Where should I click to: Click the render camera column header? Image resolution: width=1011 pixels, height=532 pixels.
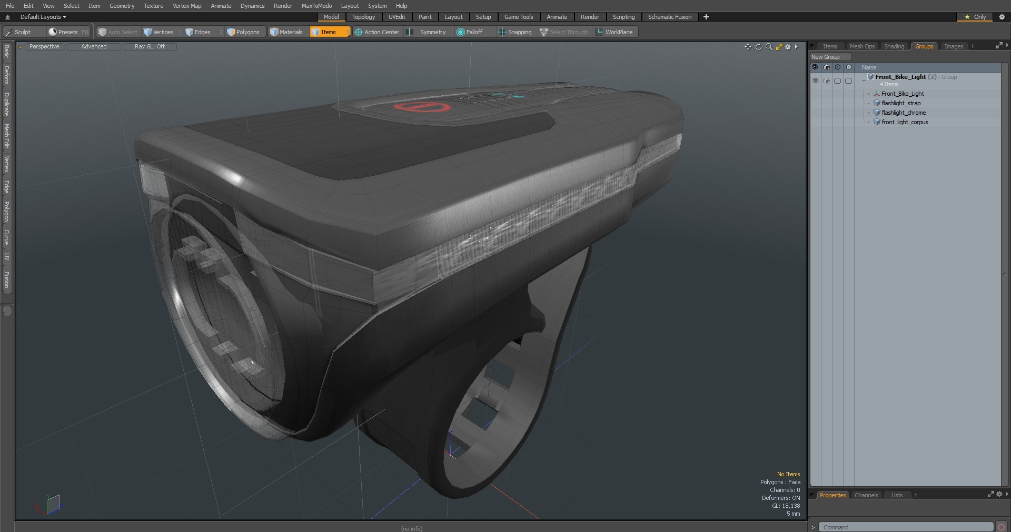point(827,67)
